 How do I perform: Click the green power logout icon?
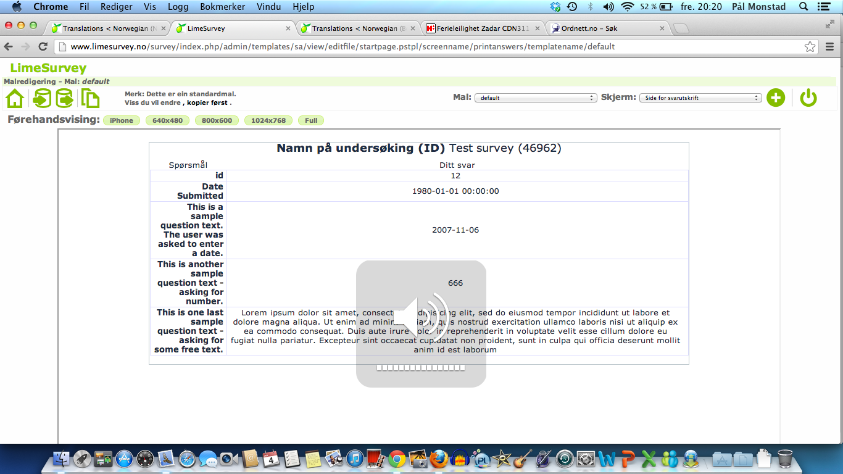(808, 98)
